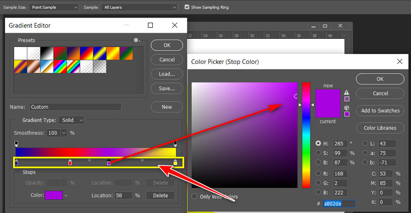Choose the blue-yellow-blue gradient preset

[x=100, y=54]
